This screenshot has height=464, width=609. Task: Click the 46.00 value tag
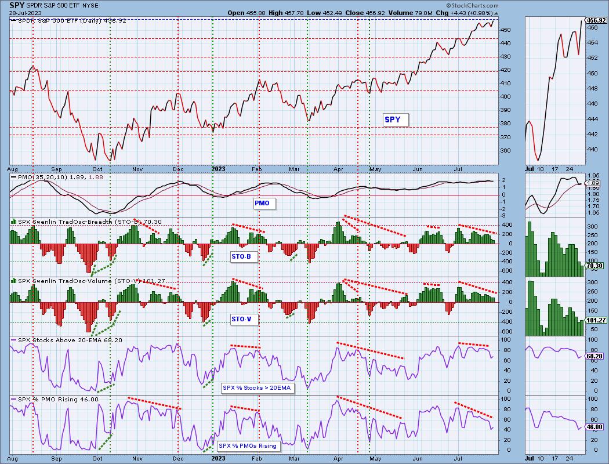594,427
